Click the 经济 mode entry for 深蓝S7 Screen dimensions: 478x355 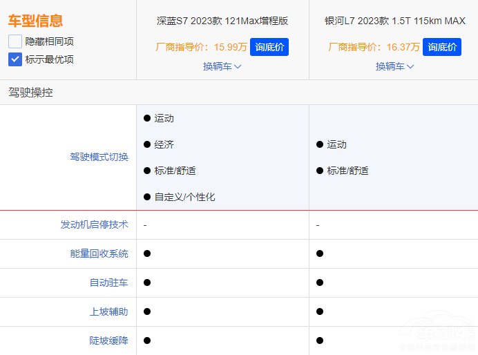164,144
